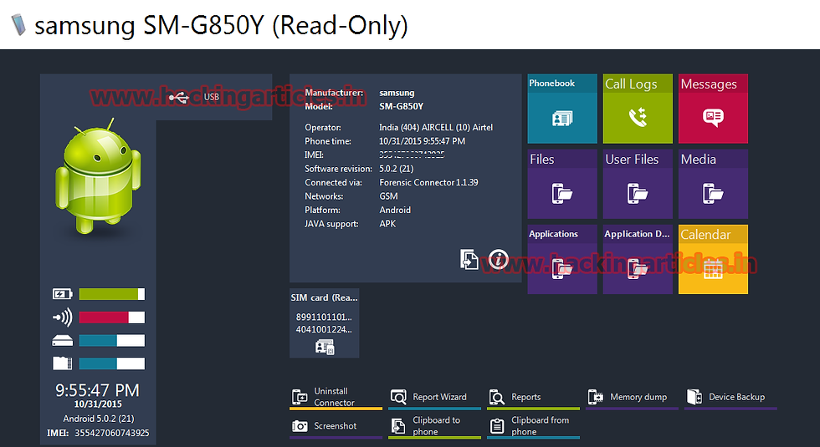820x447 pixels.
Task: Click the internal storage usage bar
Action: (x=112, y=341)
